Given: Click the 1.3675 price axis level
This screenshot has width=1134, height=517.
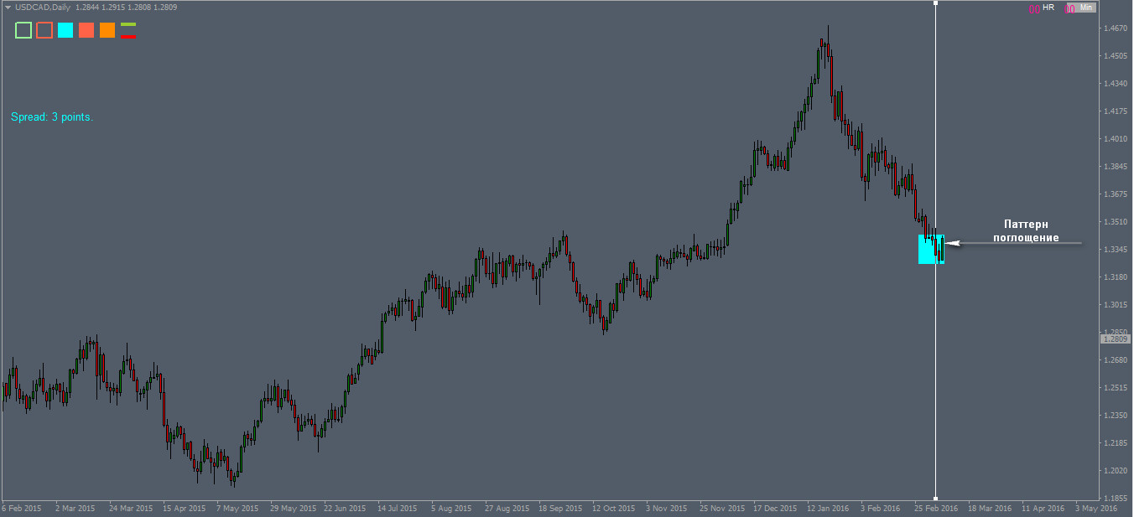Looking at the screenshot, I should 1116,194.
